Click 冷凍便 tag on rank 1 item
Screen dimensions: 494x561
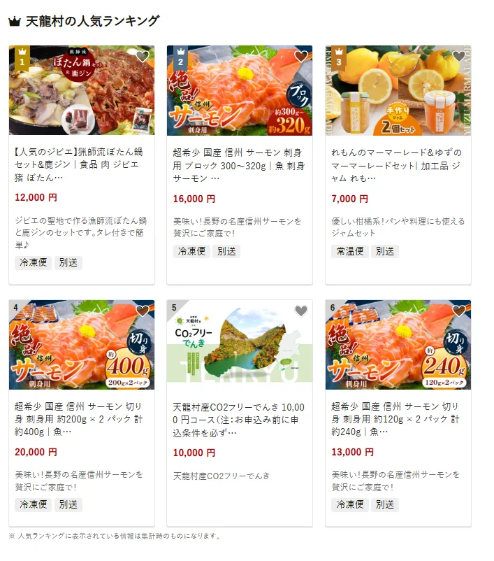pos(34,262)
